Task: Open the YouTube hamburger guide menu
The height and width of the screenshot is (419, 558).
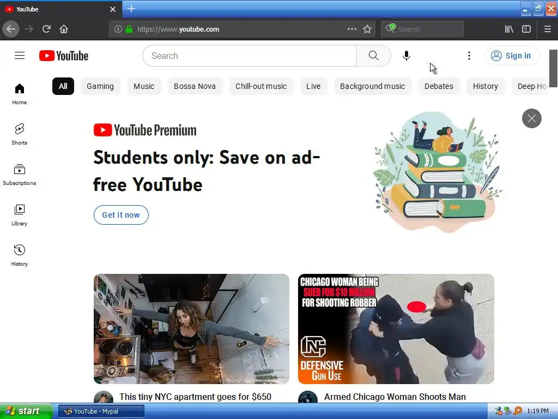Action: pos(20,56)
